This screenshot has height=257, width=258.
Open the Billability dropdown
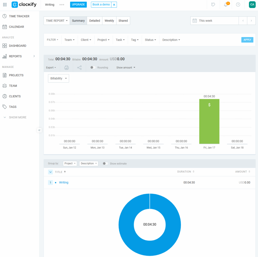58,78
